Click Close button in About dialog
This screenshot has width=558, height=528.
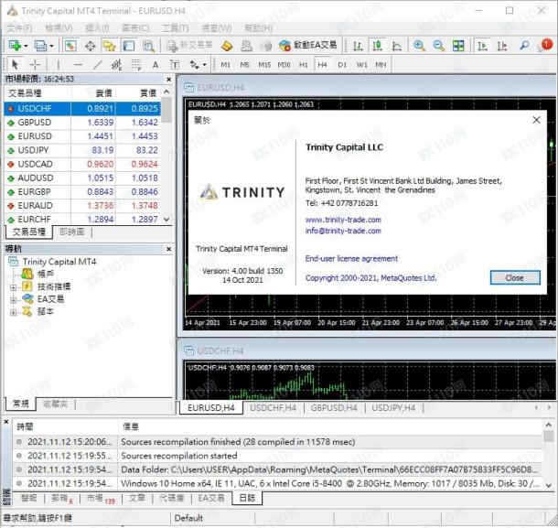pyautogui.click(x=515, y=277)
